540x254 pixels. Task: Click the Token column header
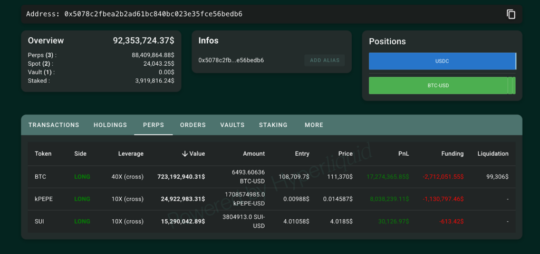point(43,154)
